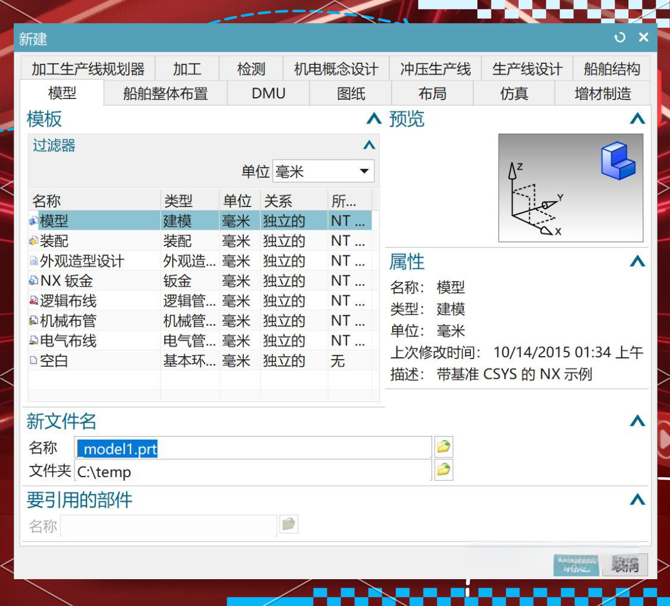670x606 pixels.
Task: Click the 取消 cancel button
Action: click(625, 565)
